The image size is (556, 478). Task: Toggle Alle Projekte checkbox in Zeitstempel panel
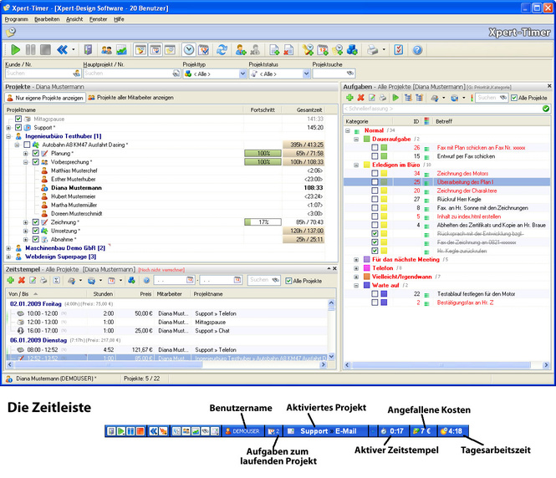point(288,281)
